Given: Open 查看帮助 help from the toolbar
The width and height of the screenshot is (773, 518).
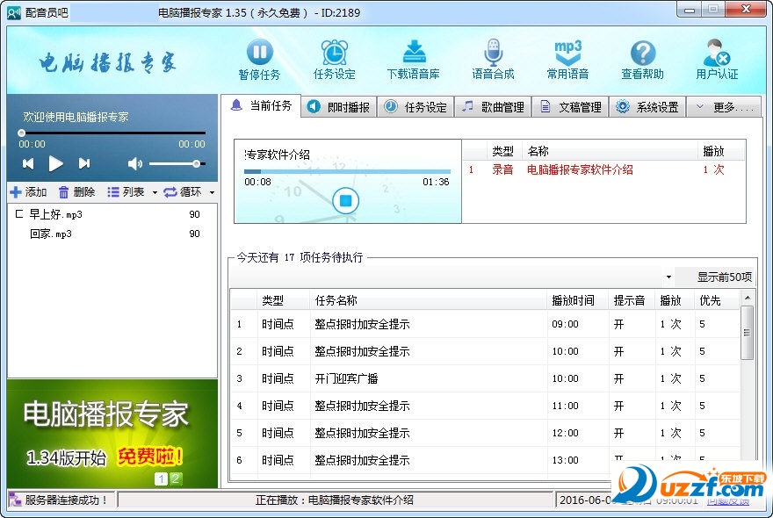Looking at the screenshot, I should [643, 58].
